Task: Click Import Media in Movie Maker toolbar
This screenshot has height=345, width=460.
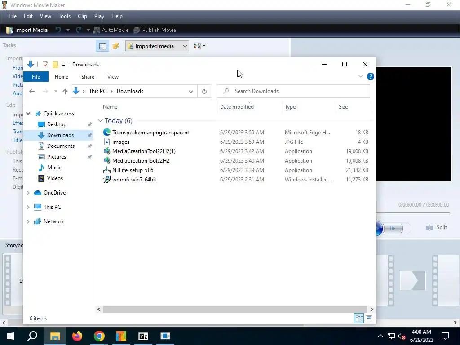Action: click(27, 30)
